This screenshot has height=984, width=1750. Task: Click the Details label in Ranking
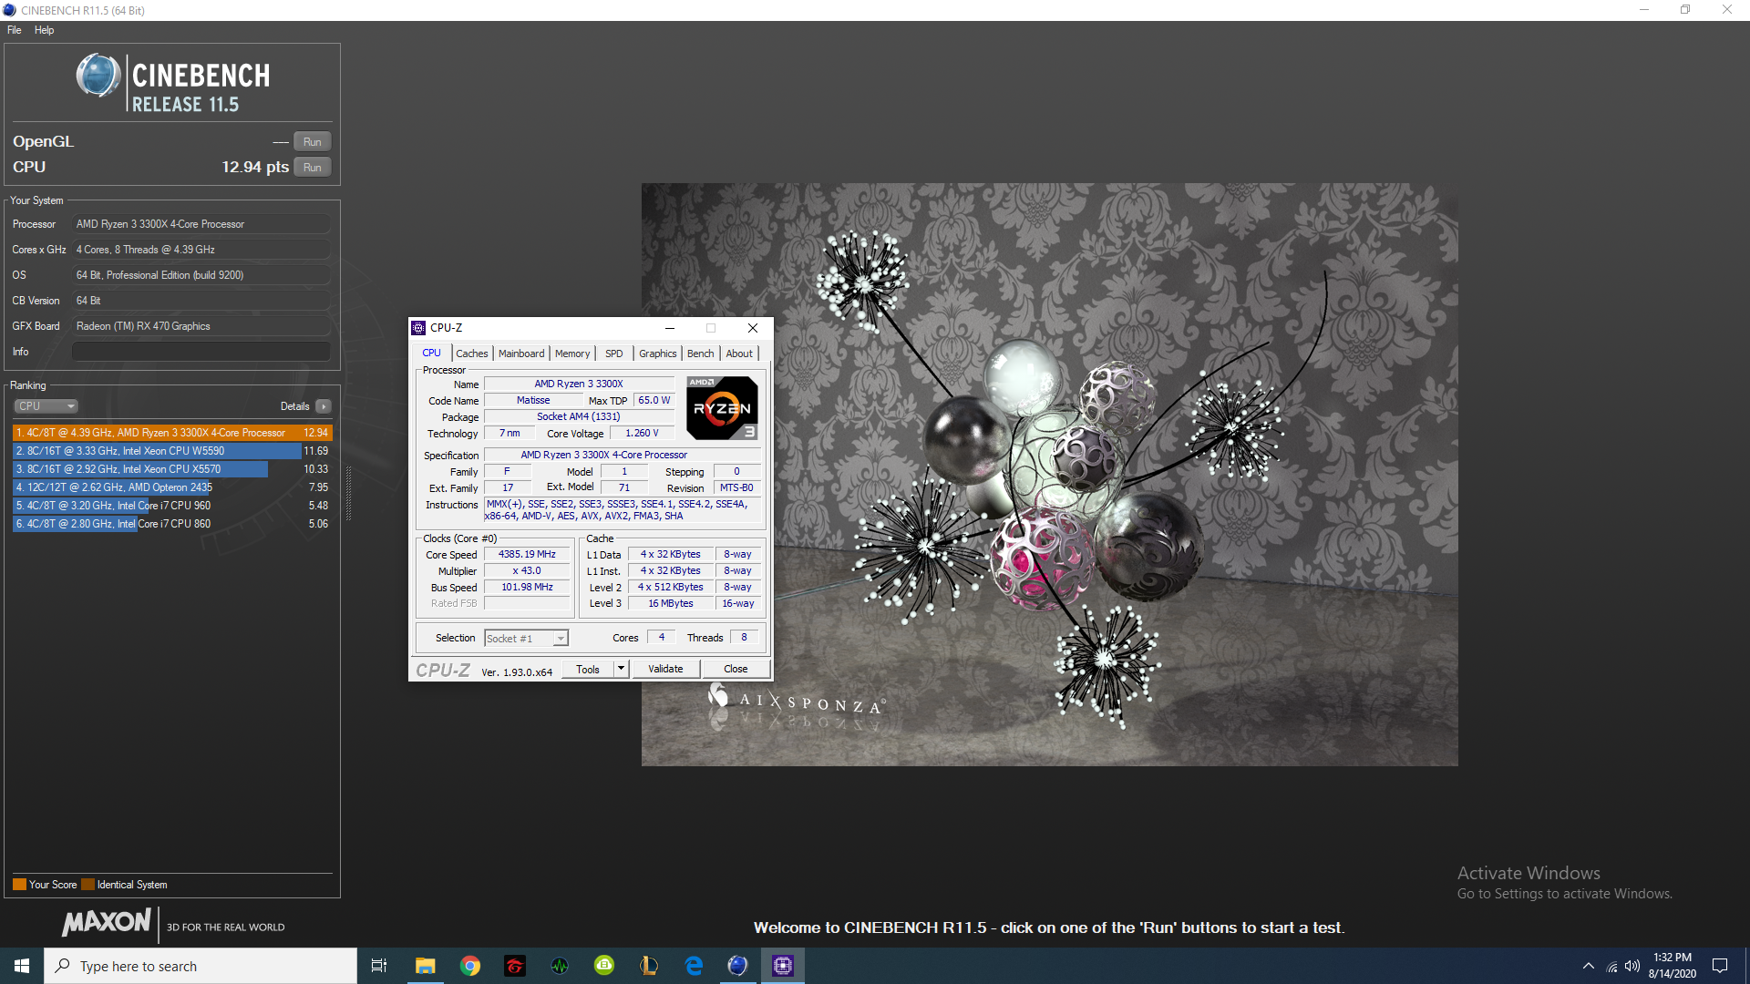click(294, 406)
